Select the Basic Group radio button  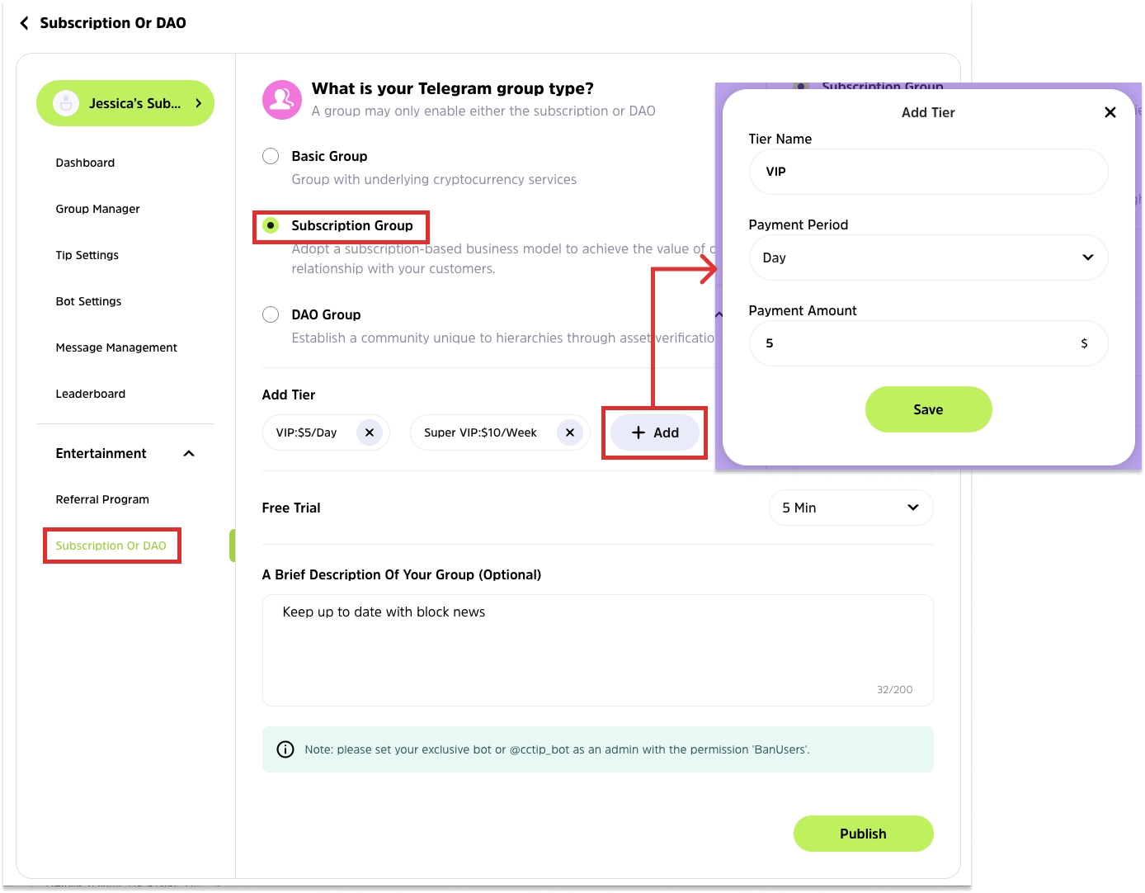tap(271, 156)
